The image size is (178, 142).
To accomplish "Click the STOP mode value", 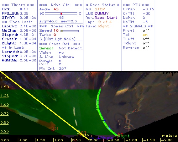I will [x=100, y=9].
